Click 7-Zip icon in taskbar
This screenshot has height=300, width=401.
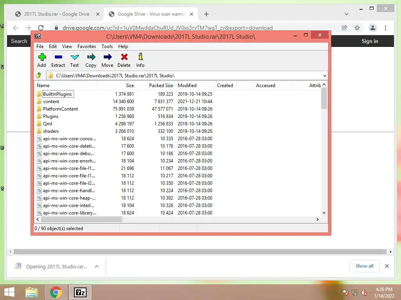(x=80, y=292)
